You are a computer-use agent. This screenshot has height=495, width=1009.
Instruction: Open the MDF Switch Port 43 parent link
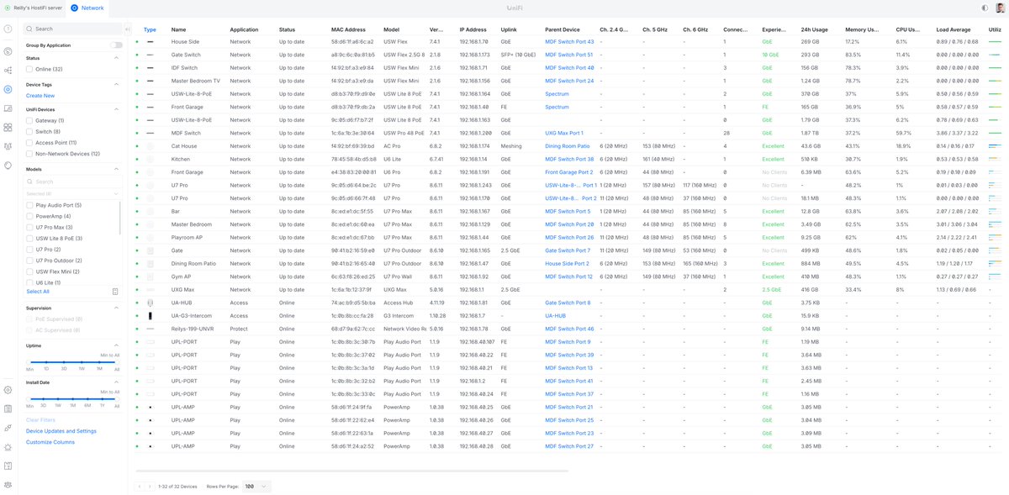(569, 41)
